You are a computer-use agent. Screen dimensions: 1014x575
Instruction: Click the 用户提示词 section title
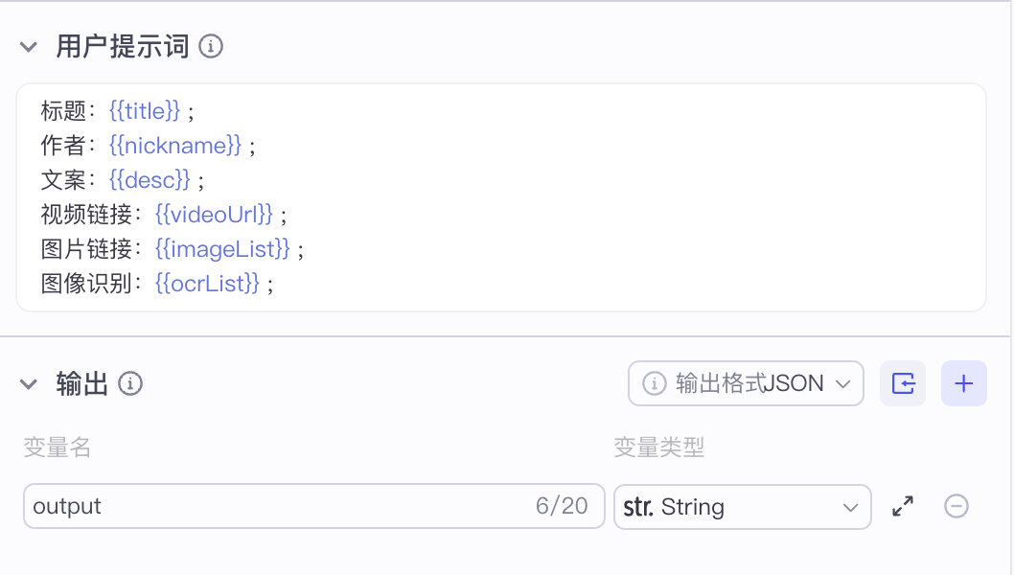[x=123, y=46]
